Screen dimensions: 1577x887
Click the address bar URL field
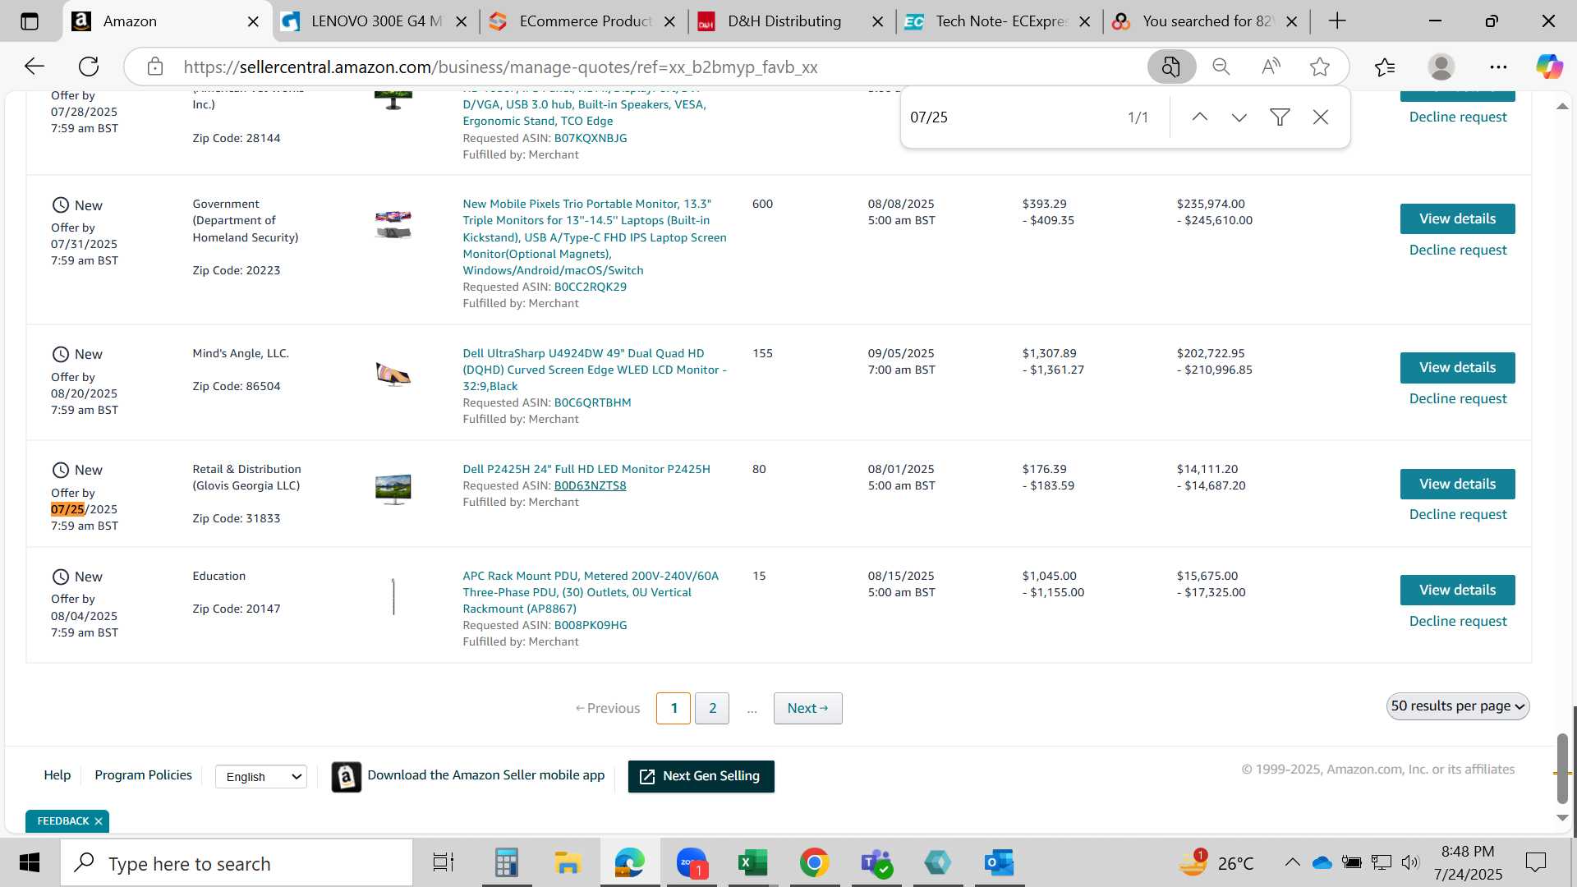(x=641, y=67)
